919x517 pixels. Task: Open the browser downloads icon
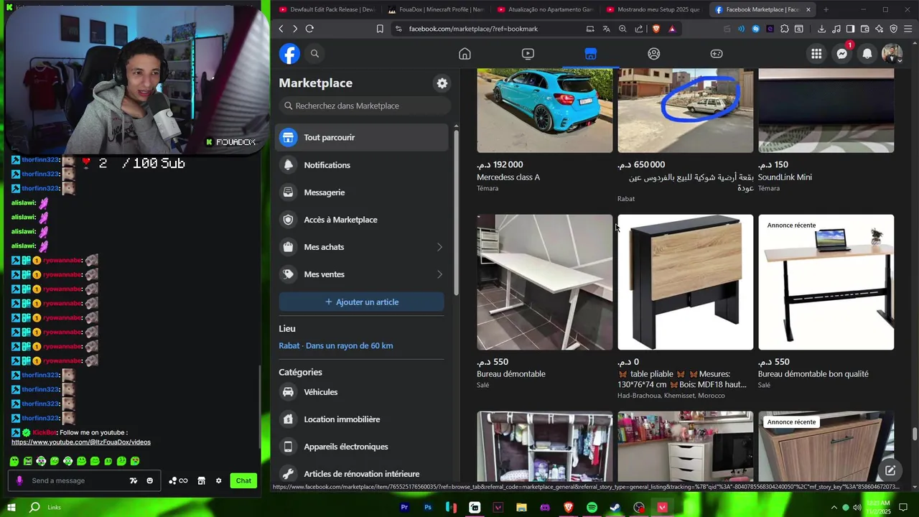click(x=821, y=29)
